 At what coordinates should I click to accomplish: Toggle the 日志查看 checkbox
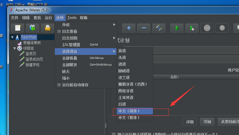(59, 31)
